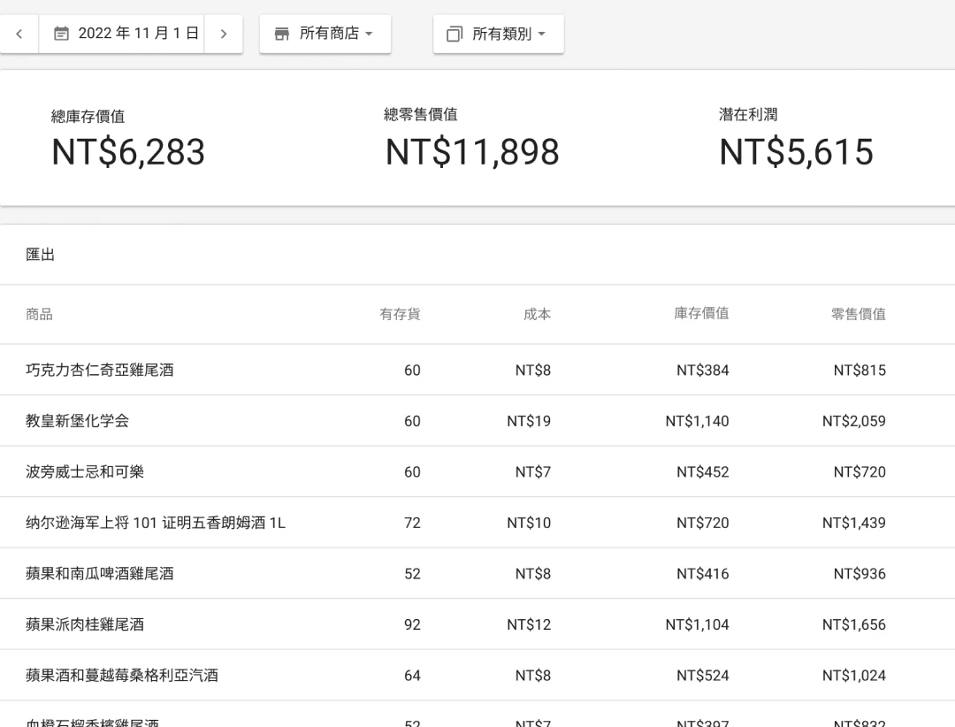Click the 庫存價值 column header

coord(701,314)
